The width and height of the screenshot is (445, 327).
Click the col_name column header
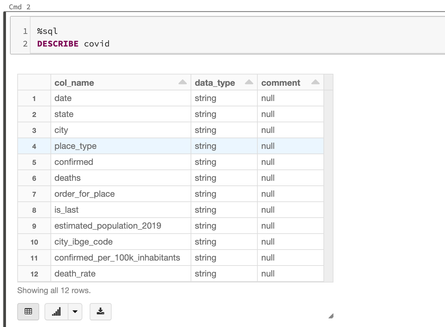(x=74, y=83)
